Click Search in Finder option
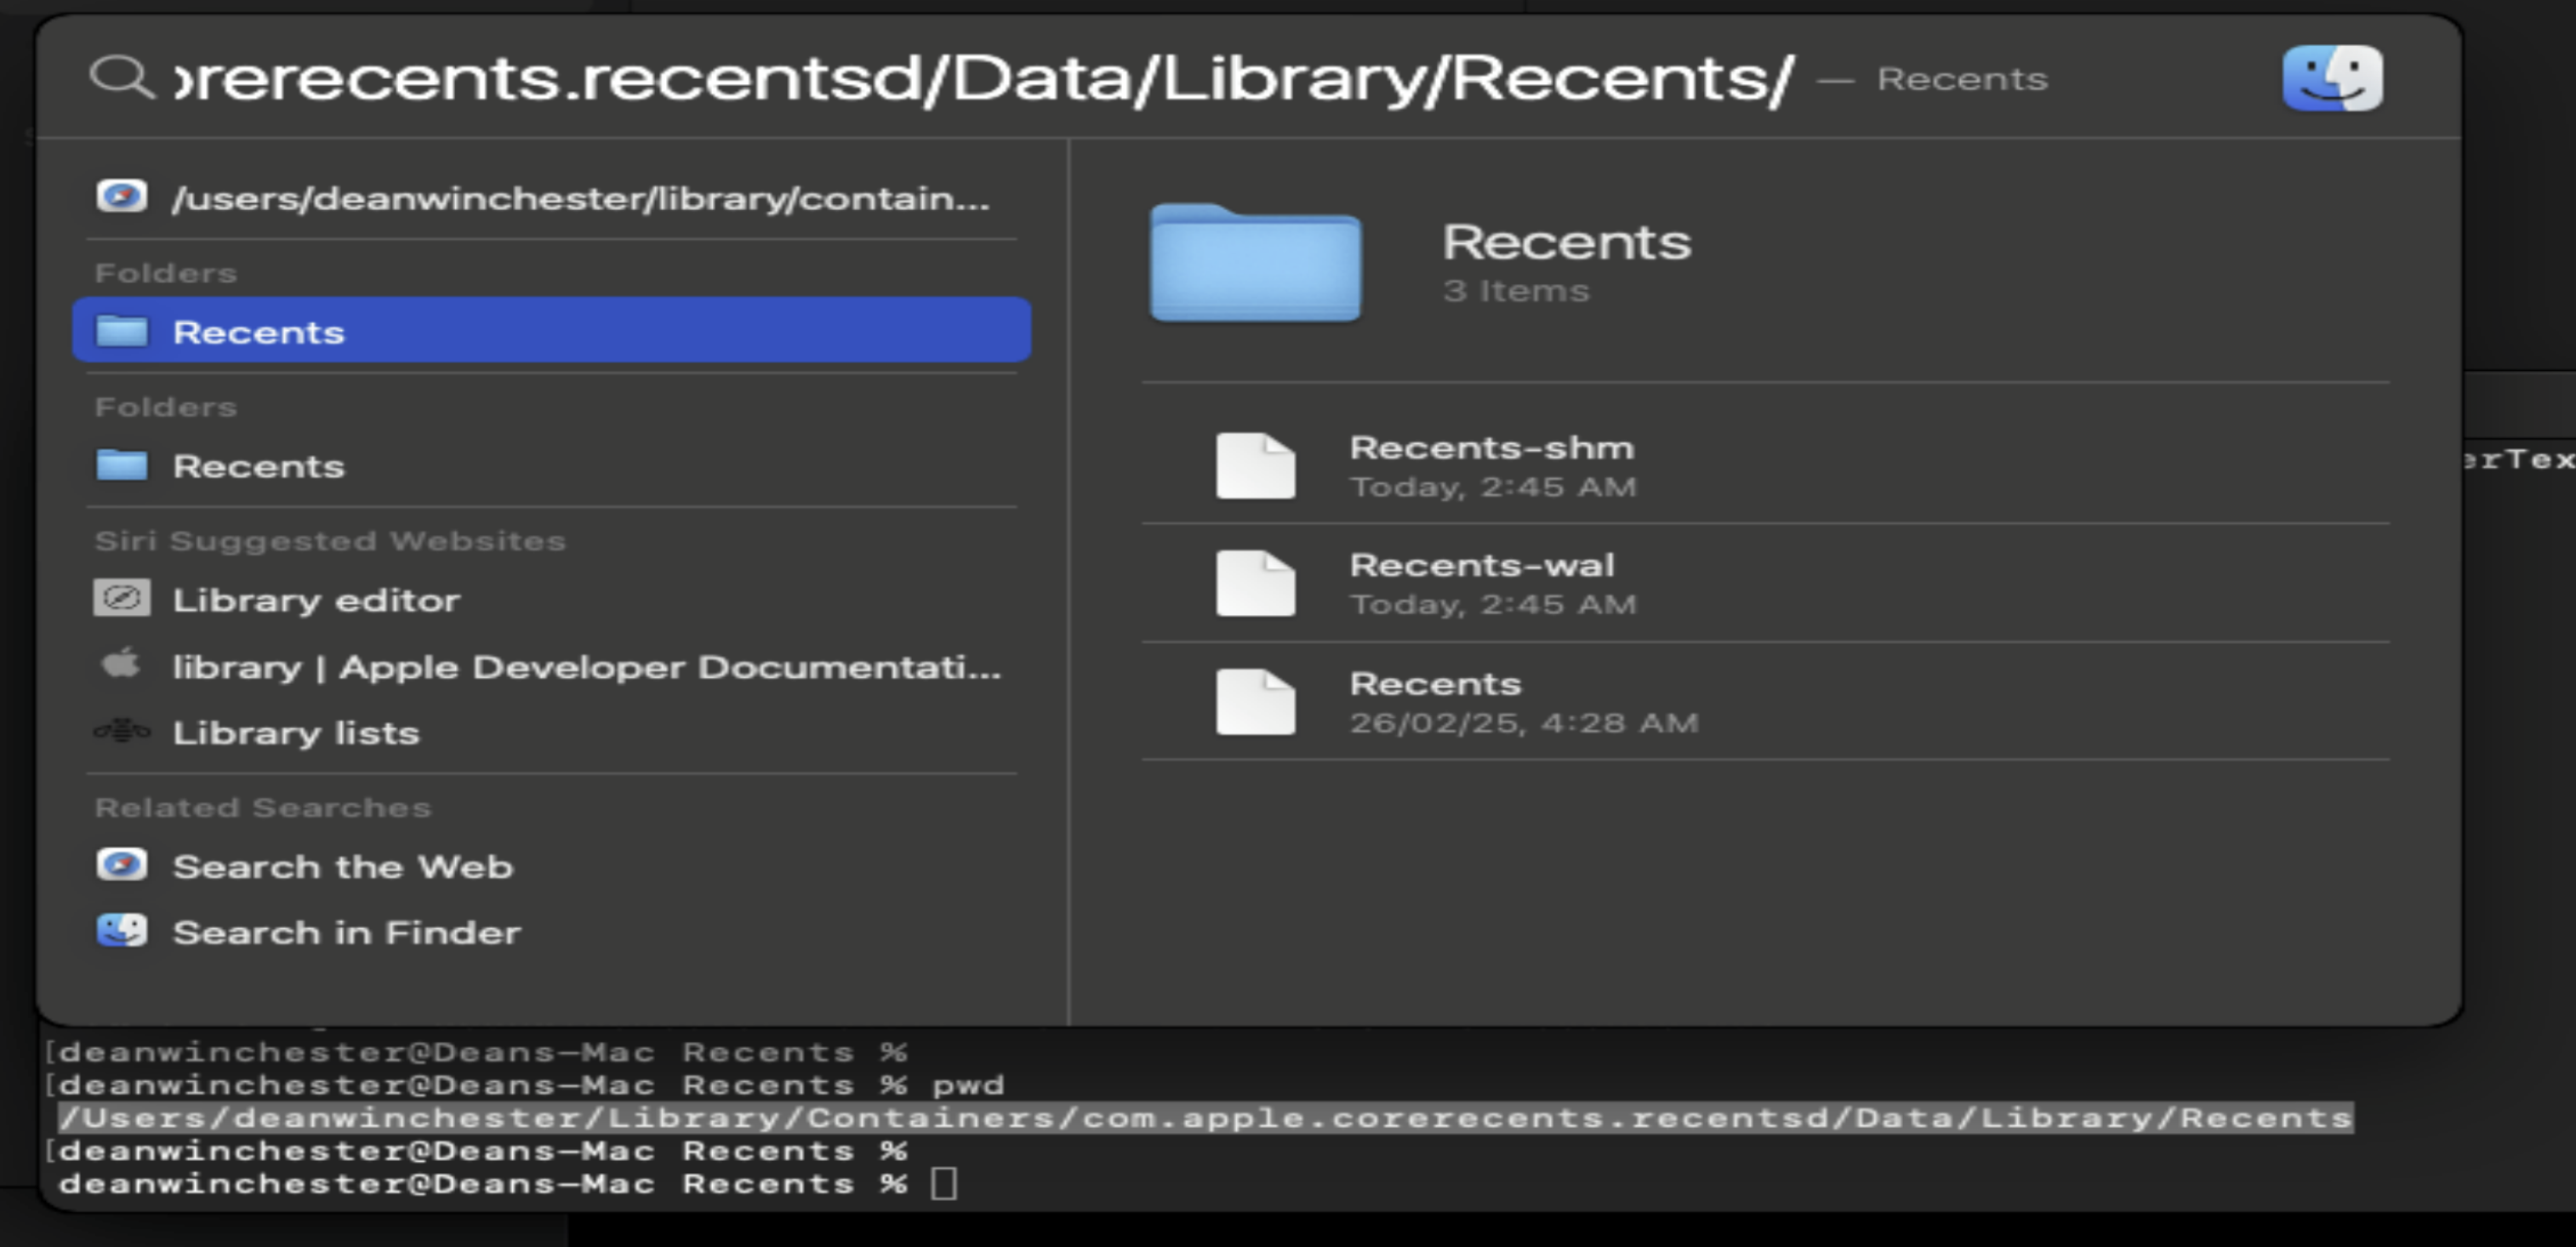2576x1247 pixels. [346, 932]
